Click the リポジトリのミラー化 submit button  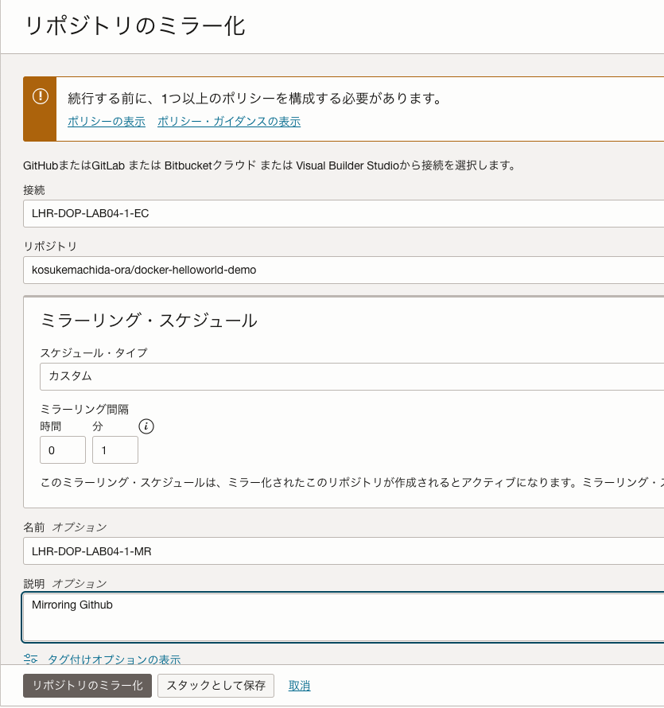(x=87, y=685)
